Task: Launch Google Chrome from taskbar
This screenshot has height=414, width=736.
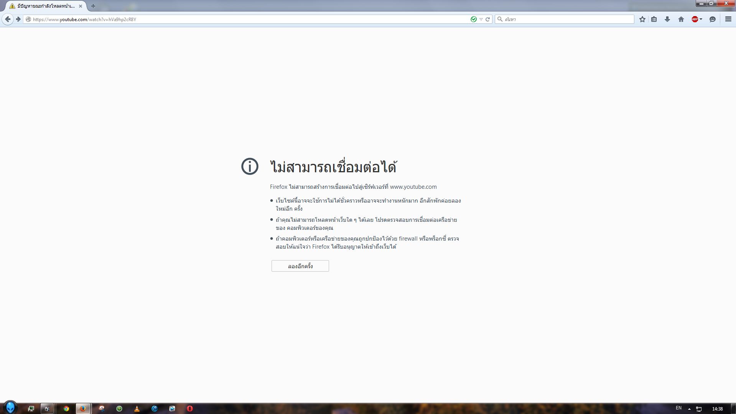Action: 66,409
